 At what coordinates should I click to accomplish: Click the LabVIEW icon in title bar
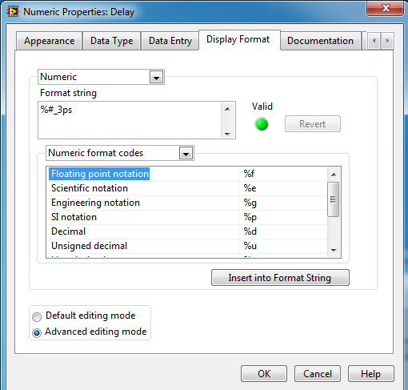click(x=13, y=12)
